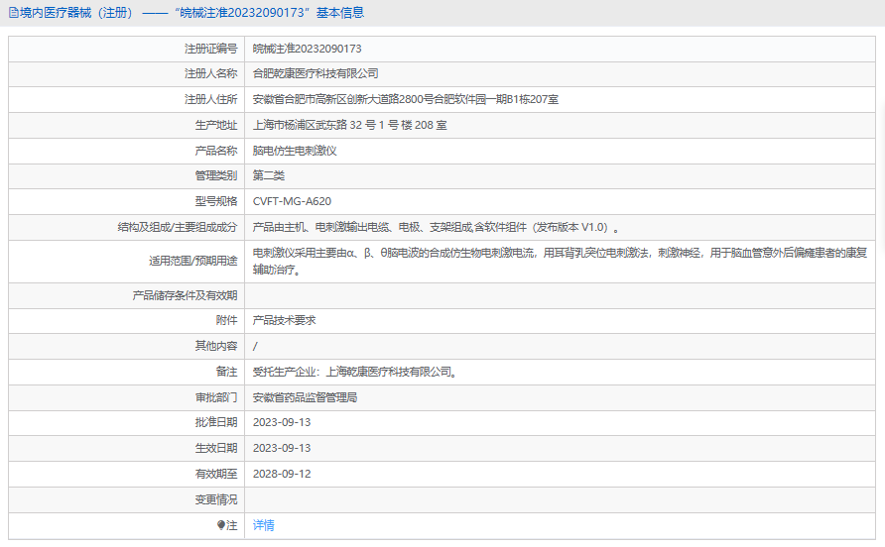The image size is (885, 547).
Task: Click the 注册证编号 row label
Action: pos(211,50)
